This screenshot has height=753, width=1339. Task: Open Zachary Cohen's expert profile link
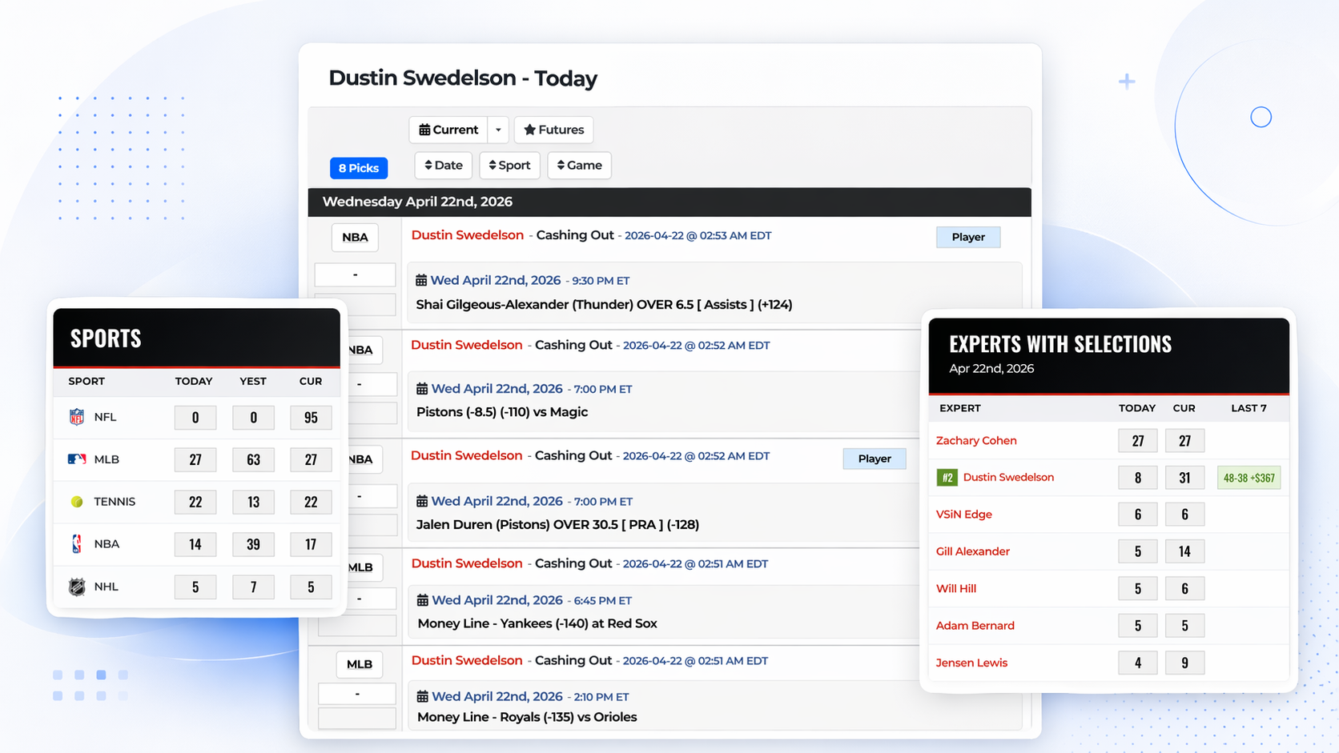pyautogui.click(x=976, y=441)
